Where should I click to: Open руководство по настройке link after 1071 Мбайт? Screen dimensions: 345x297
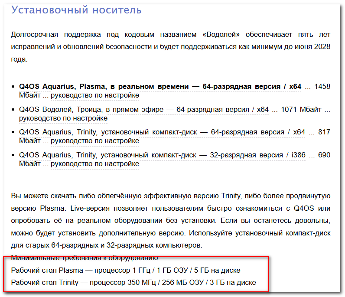tap(63, 118)
